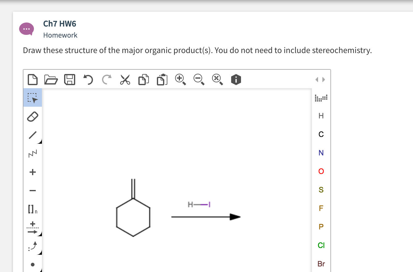Click the right chevron to show more panel options

pos(324,79)
